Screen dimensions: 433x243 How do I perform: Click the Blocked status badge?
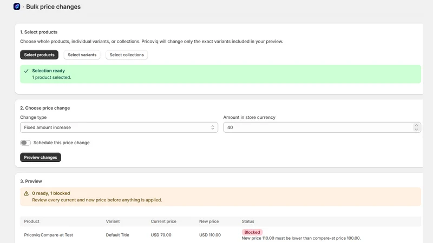252,232
